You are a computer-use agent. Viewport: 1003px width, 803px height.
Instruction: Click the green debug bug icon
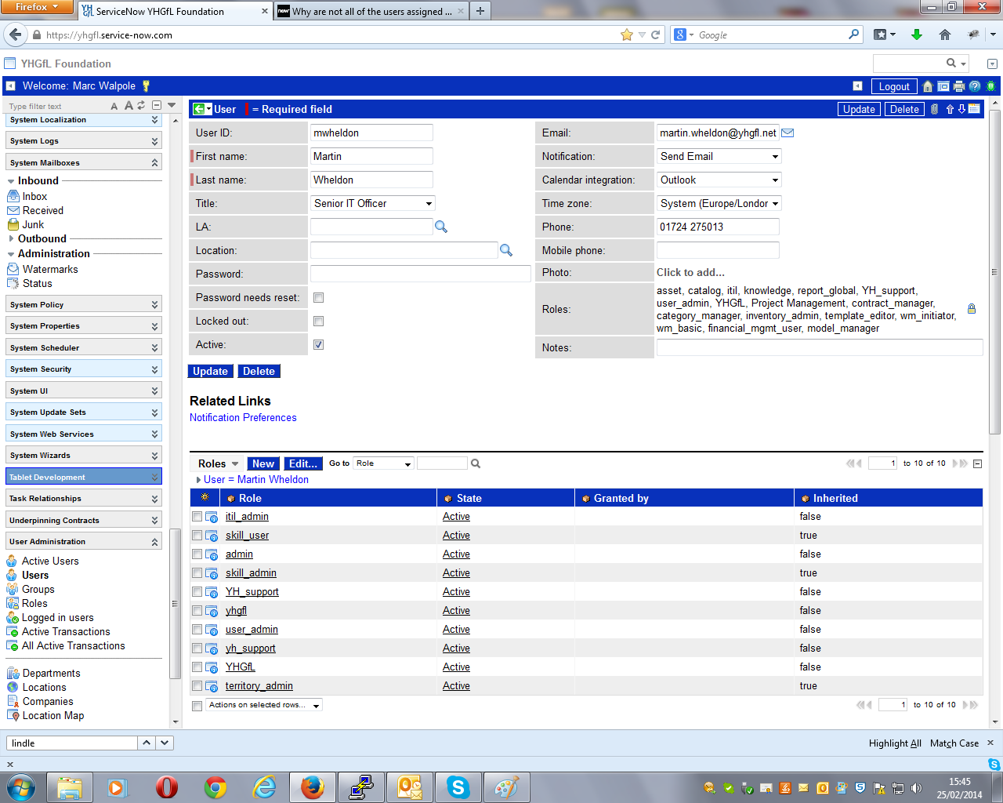pos(990,86)
